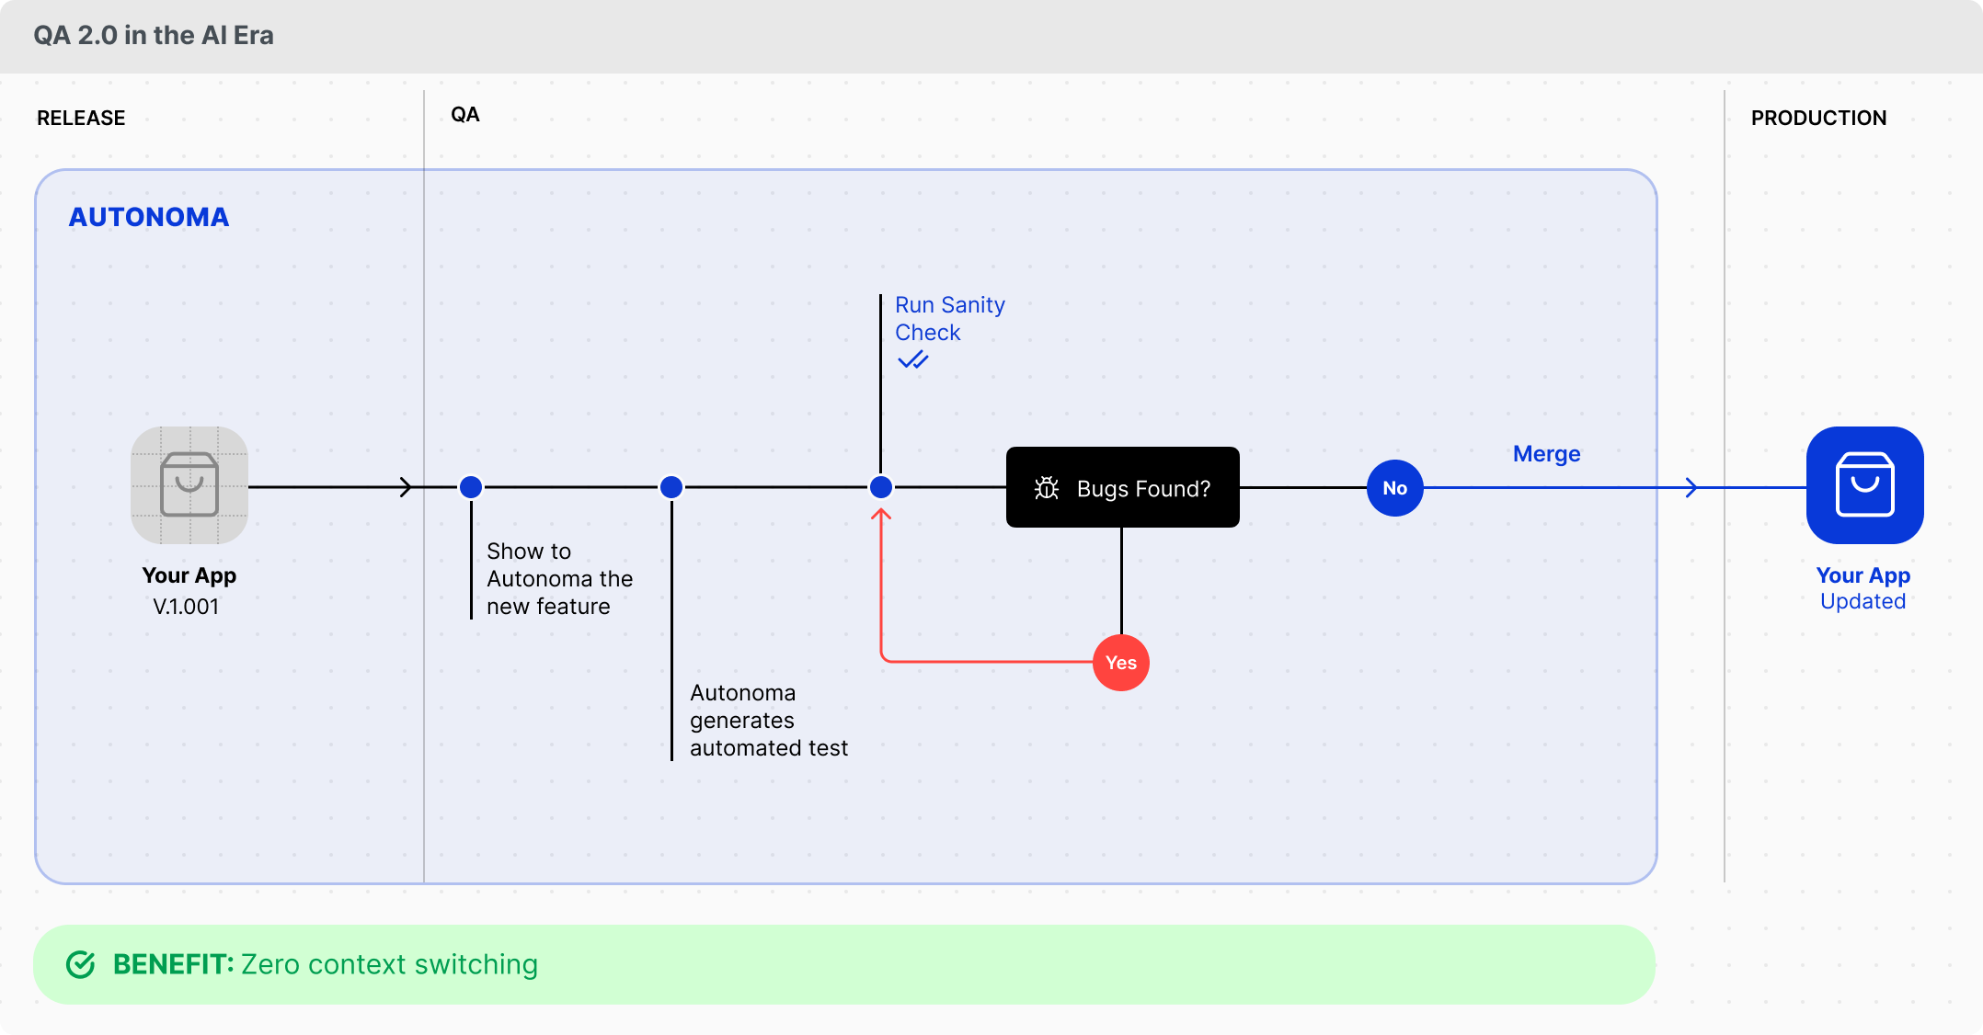
Task: Switch to the PRODUCTION column
Action: [1817, 118]
